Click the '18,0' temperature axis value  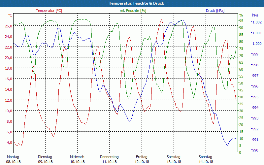click(9, 68)
